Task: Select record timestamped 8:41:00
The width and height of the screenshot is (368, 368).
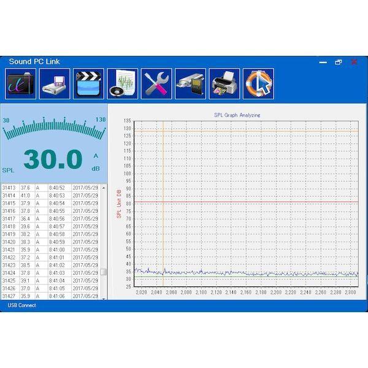Action: coord(57,250)
